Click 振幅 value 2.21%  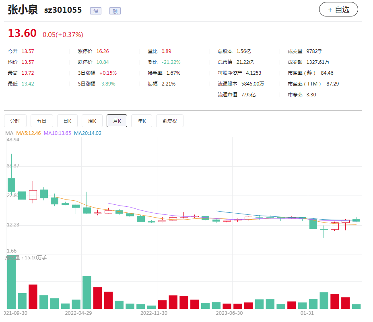pyautogui.click(x=169, y=84)
